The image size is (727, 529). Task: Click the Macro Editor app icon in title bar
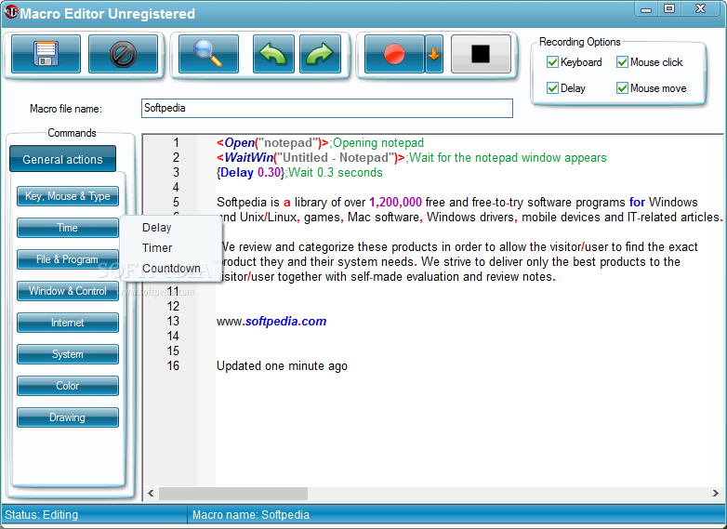point(11,11)
